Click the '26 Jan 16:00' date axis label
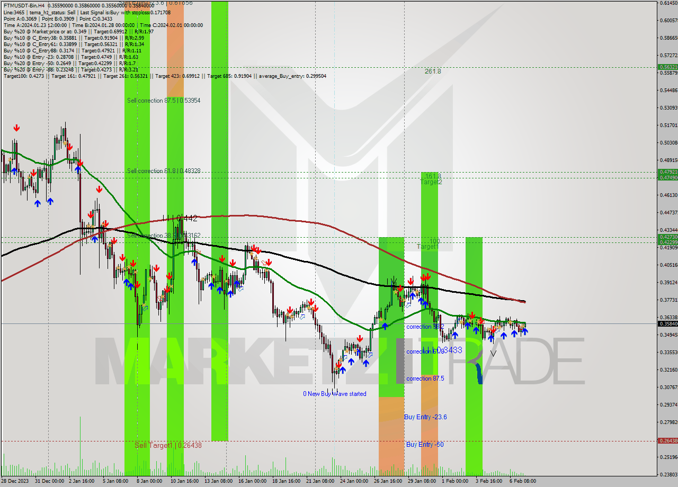Screen dimensions: 678x487 388,481
